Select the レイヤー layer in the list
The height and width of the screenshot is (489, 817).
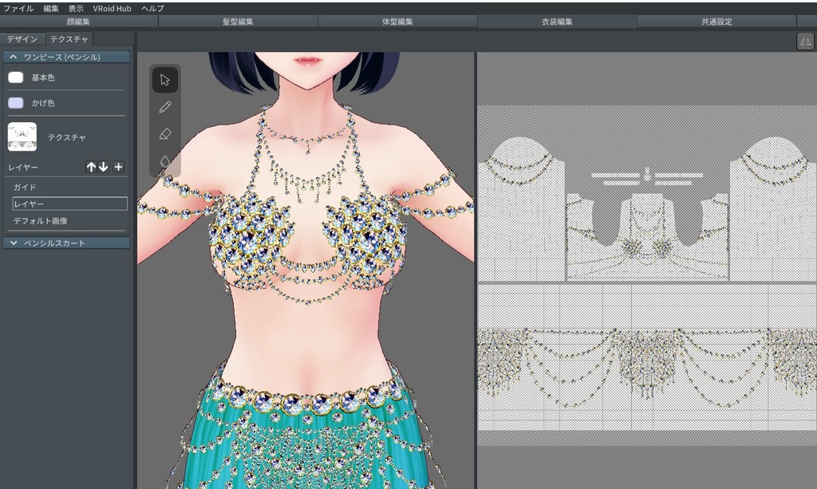[68, 203]
